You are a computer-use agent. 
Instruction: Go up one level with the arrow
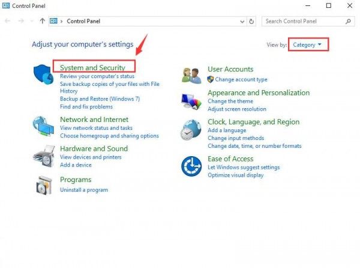pyautogui.click(x=42, y=21)
